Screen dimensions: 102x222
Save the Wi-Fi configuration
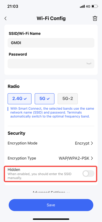(x=51, y=205)
